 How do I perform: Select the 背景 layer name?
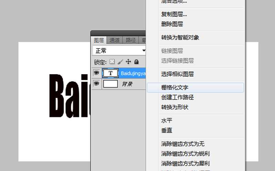127,84
